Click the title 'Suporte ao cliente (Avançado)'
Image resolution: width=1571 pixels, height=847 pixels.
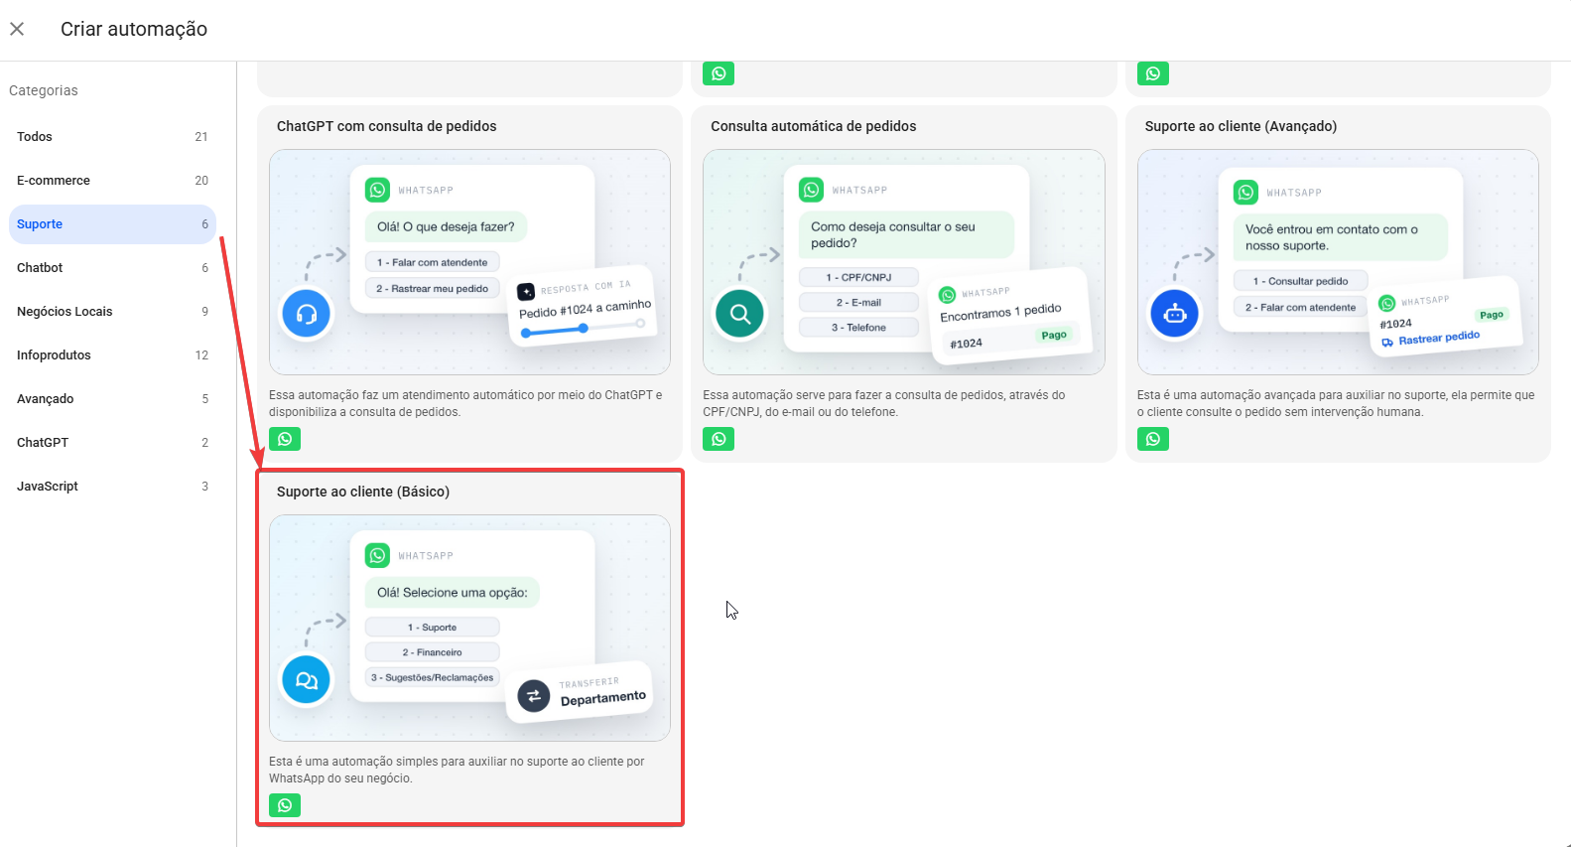[1241, 126]
